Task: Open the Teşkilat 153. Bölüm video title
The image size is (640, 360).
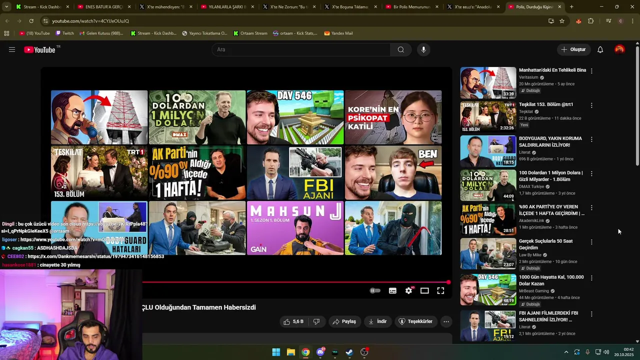Action: [x=546, y=104]
